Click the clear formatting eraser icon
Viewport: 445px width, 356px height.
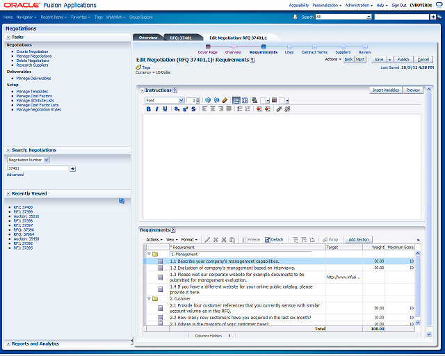pyautogui.click(x=225, y=100)
